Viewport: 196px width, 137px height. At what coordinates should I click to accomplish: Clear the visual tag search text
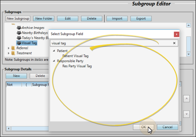coord(174,43)
